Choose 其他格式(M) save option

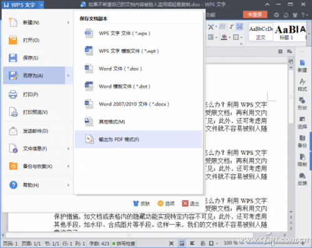pos(139,122)
